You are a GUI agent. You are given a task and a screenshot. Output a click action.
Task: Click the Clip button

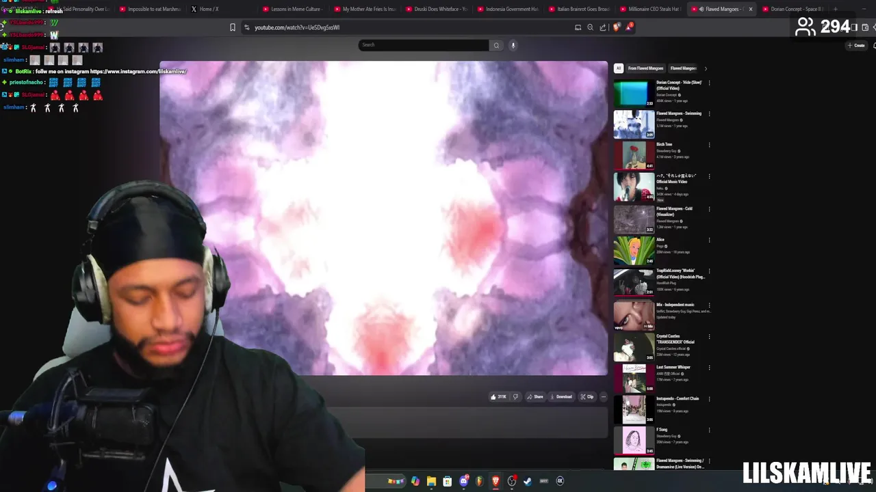(x=587, y=396)
